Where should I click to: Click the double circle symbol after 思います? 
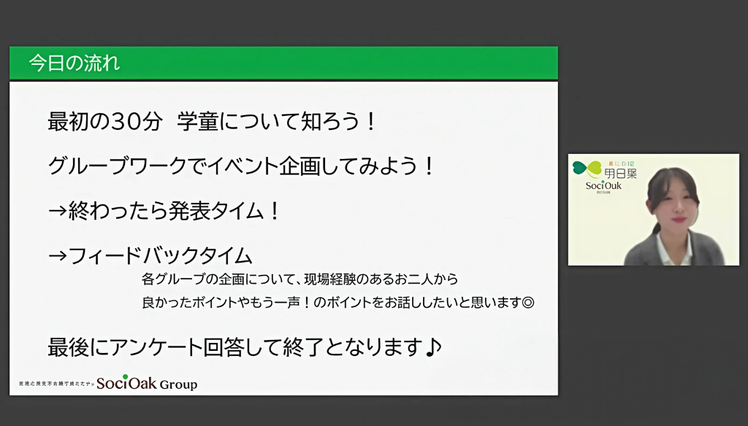(529, 302)
